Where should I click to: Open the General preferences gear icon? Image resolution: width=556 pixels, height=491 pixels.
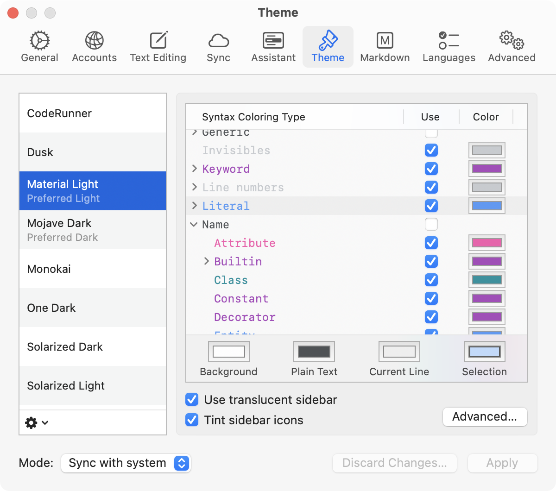click(40, 40)
